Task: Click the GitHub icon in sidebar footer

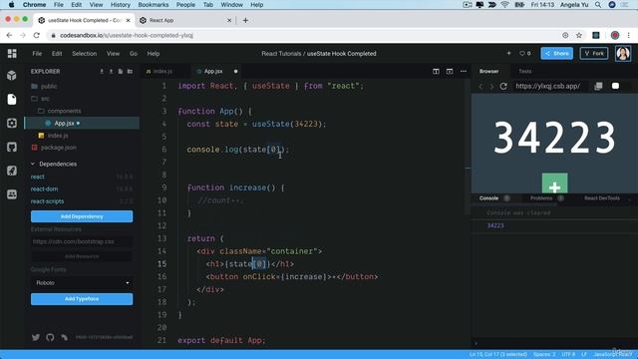Action: pyautogui.click(x=50, y=337)
